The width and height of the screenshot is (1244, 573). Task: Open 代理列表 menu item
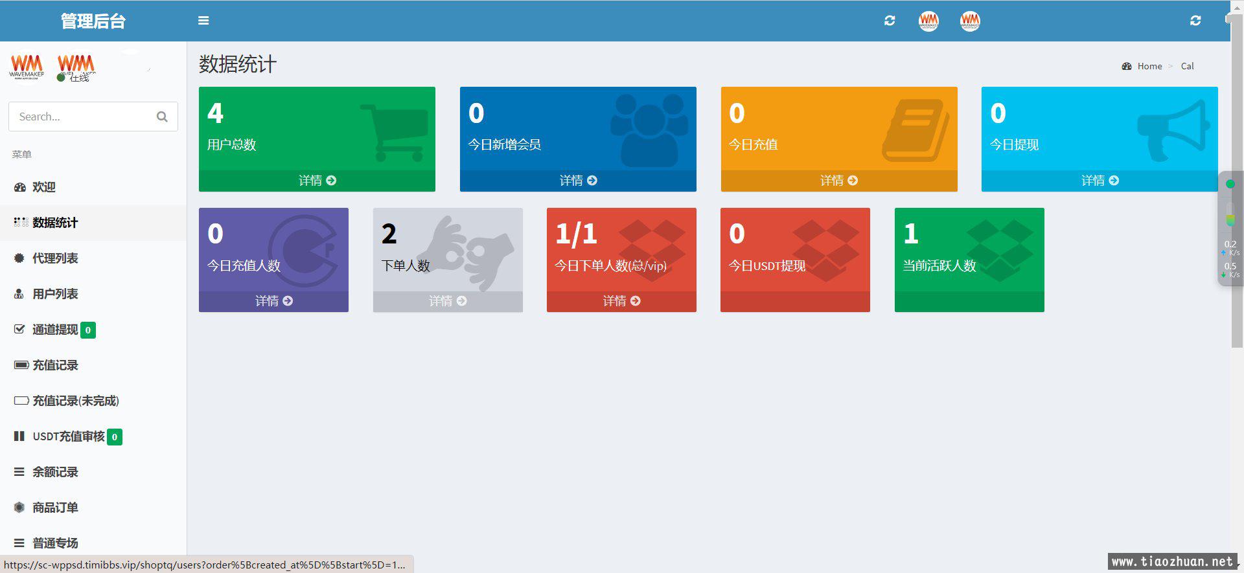pyautogui.click(x=93, y=258)
